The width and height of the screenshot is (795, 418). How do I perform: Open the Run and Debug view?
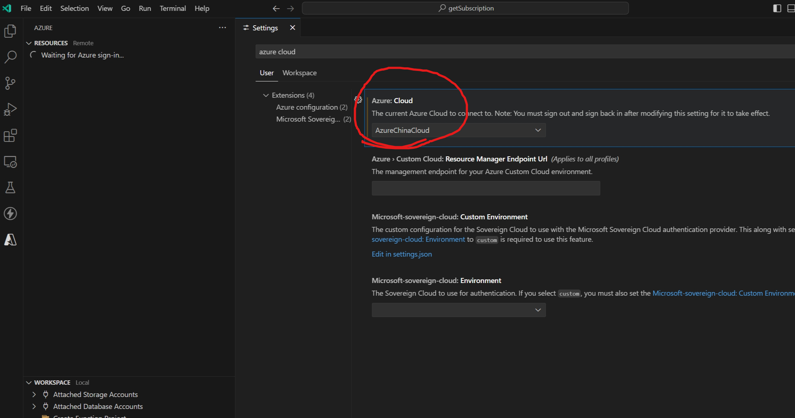(10, 109)
